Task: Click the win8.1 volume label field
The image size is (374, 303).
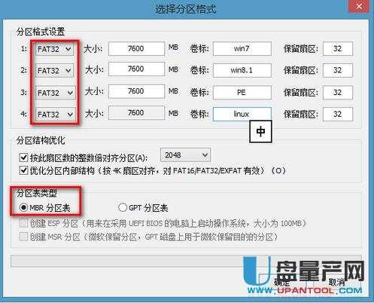Action: point(242,70)
